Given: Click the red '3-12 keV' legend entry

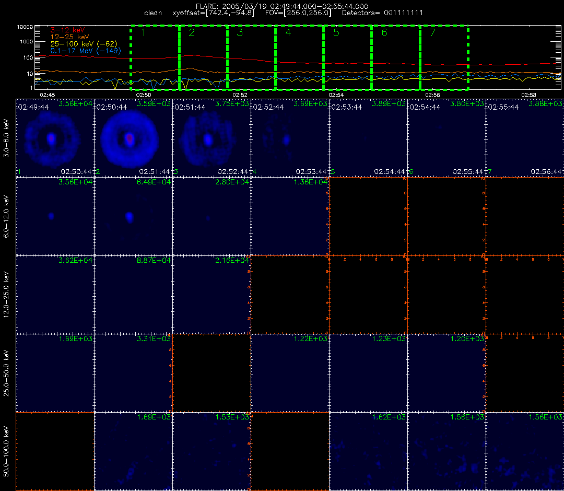Looking at the screenshot, I should pyautogui.click(x=67, y=30).
